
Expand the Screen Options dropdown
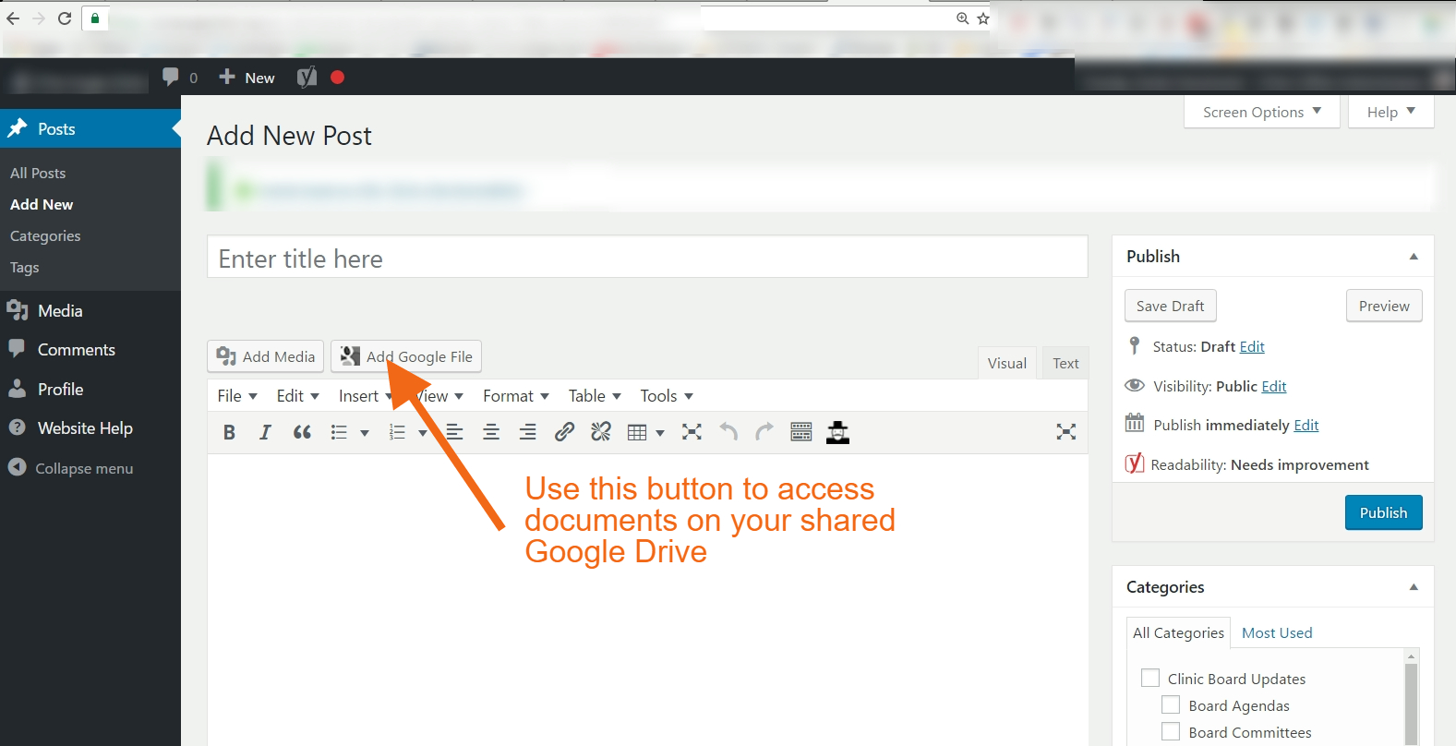(x=1262, y=112)
